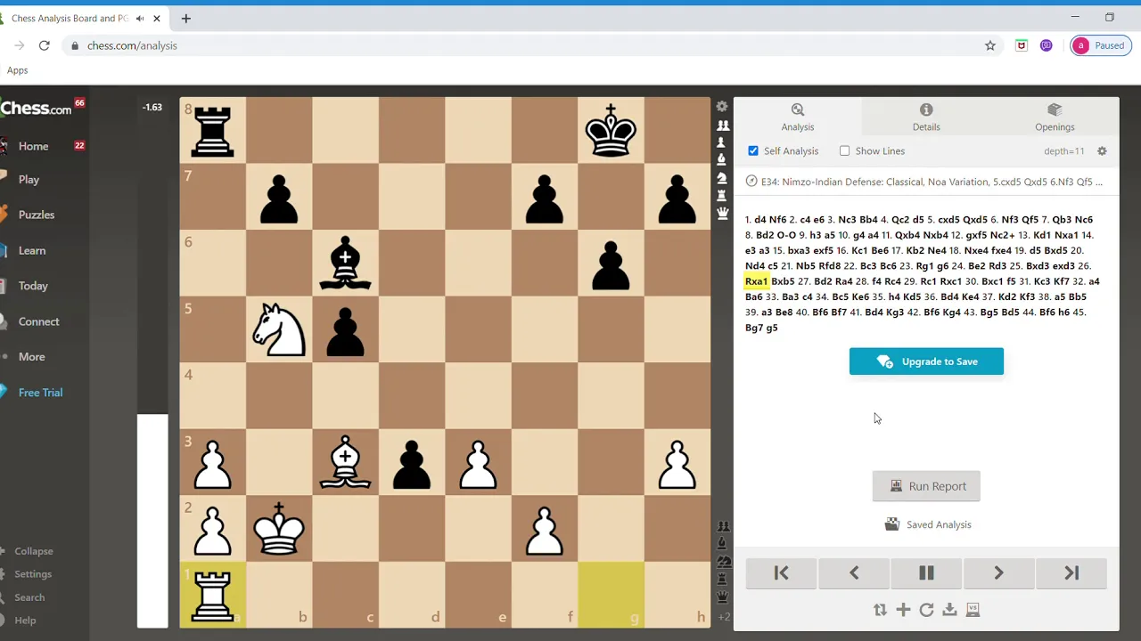Click the download PGN icon
The height and width of the screenshot is (641, 1141).
(x=949, y=610)
